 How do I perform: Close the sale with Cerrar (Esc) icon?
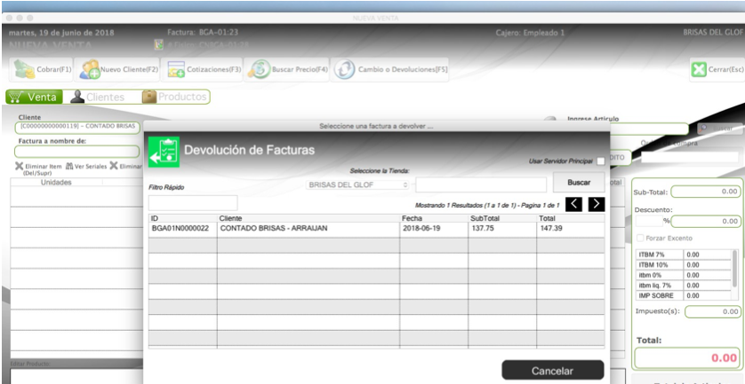[x=699, y=69]
